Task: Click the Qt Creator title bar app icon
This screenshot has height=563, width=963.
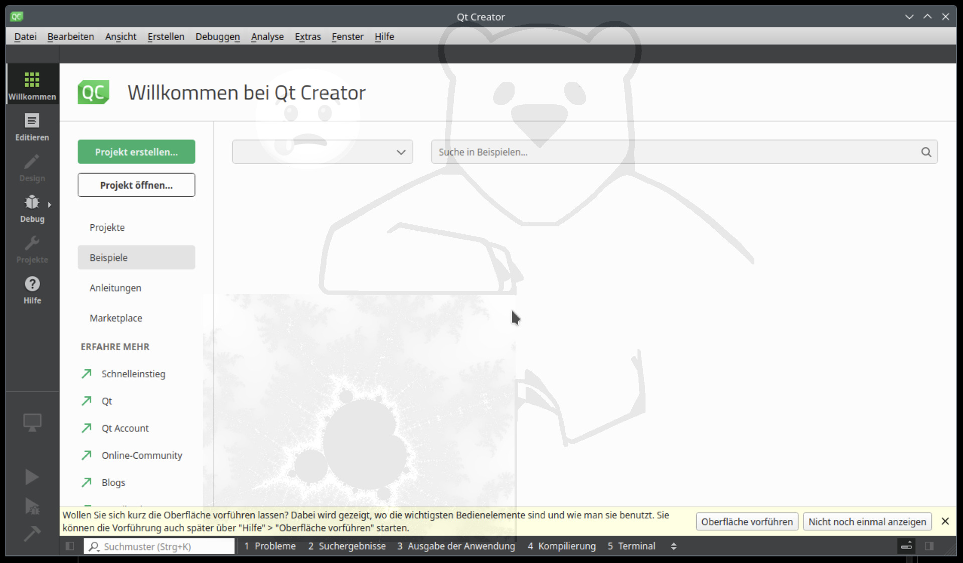Action: click(x=17, y=17)
